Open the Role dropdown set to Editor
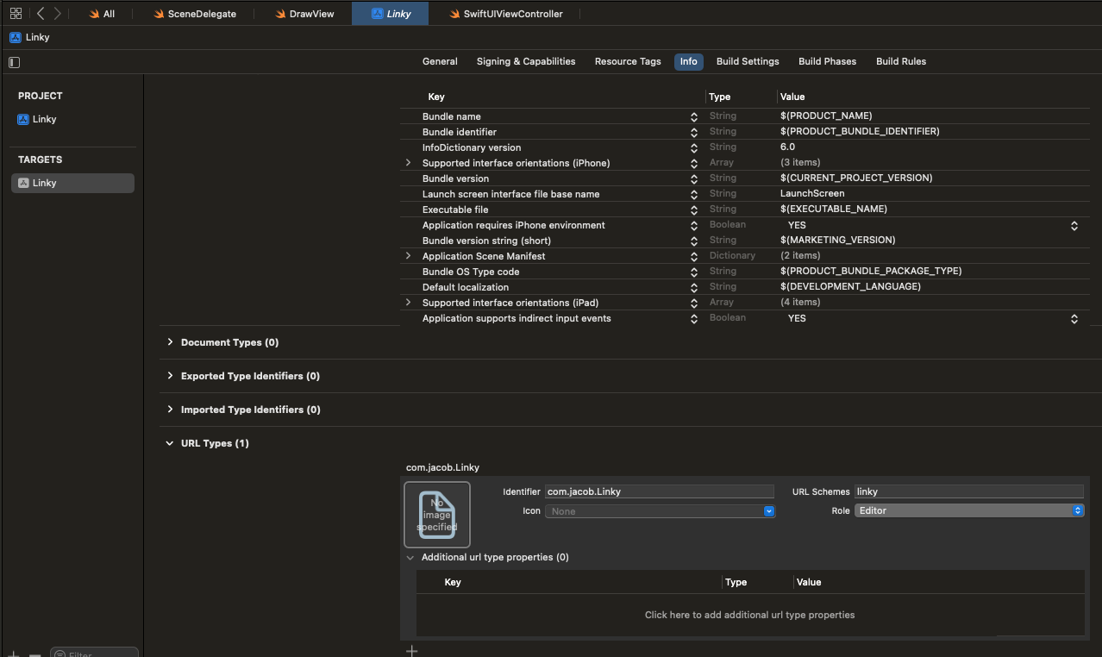This screenshot has height=657, width=1102. coord(968,510)
